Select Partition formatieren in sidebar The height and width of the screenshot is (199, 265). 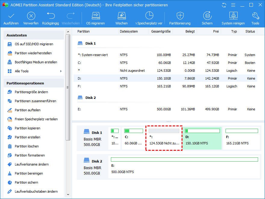click(x=30, y=155)
